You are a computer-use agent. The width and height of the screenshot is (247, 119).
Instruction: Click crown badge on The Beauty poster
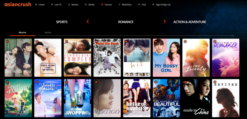click(x=185, y=42)
